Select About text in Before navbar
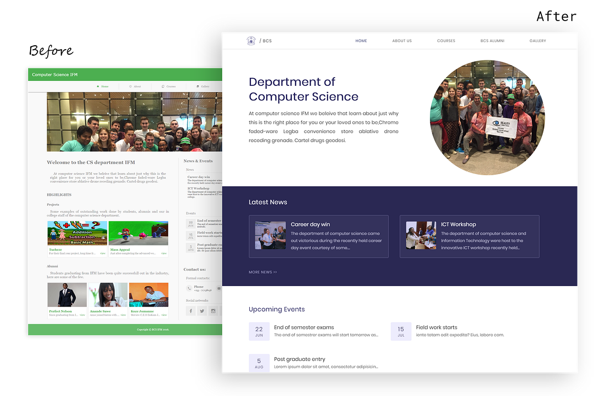This screenshot has width=602, height=396. coord(137,86)
